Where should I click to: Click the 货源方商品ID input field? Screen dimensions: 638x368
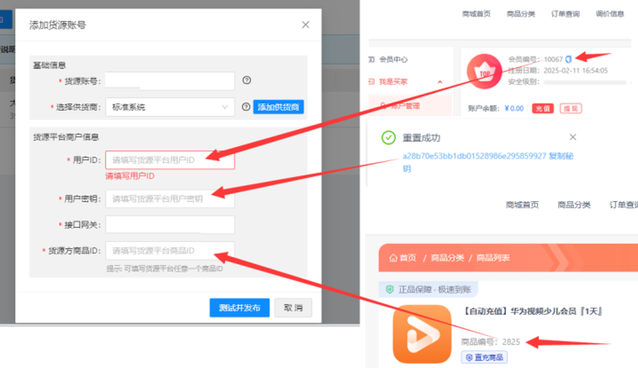click(x=169, y=251)
